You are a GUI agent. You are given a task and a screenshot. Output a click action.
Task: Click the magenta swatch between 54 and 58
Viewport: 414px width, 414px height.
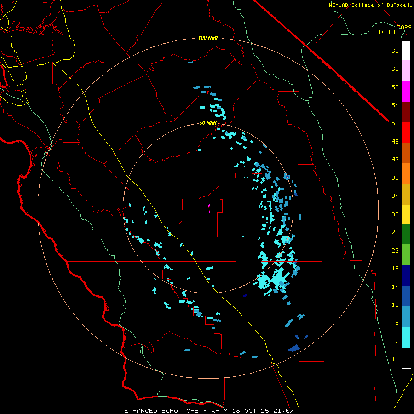tap(406, 92)
